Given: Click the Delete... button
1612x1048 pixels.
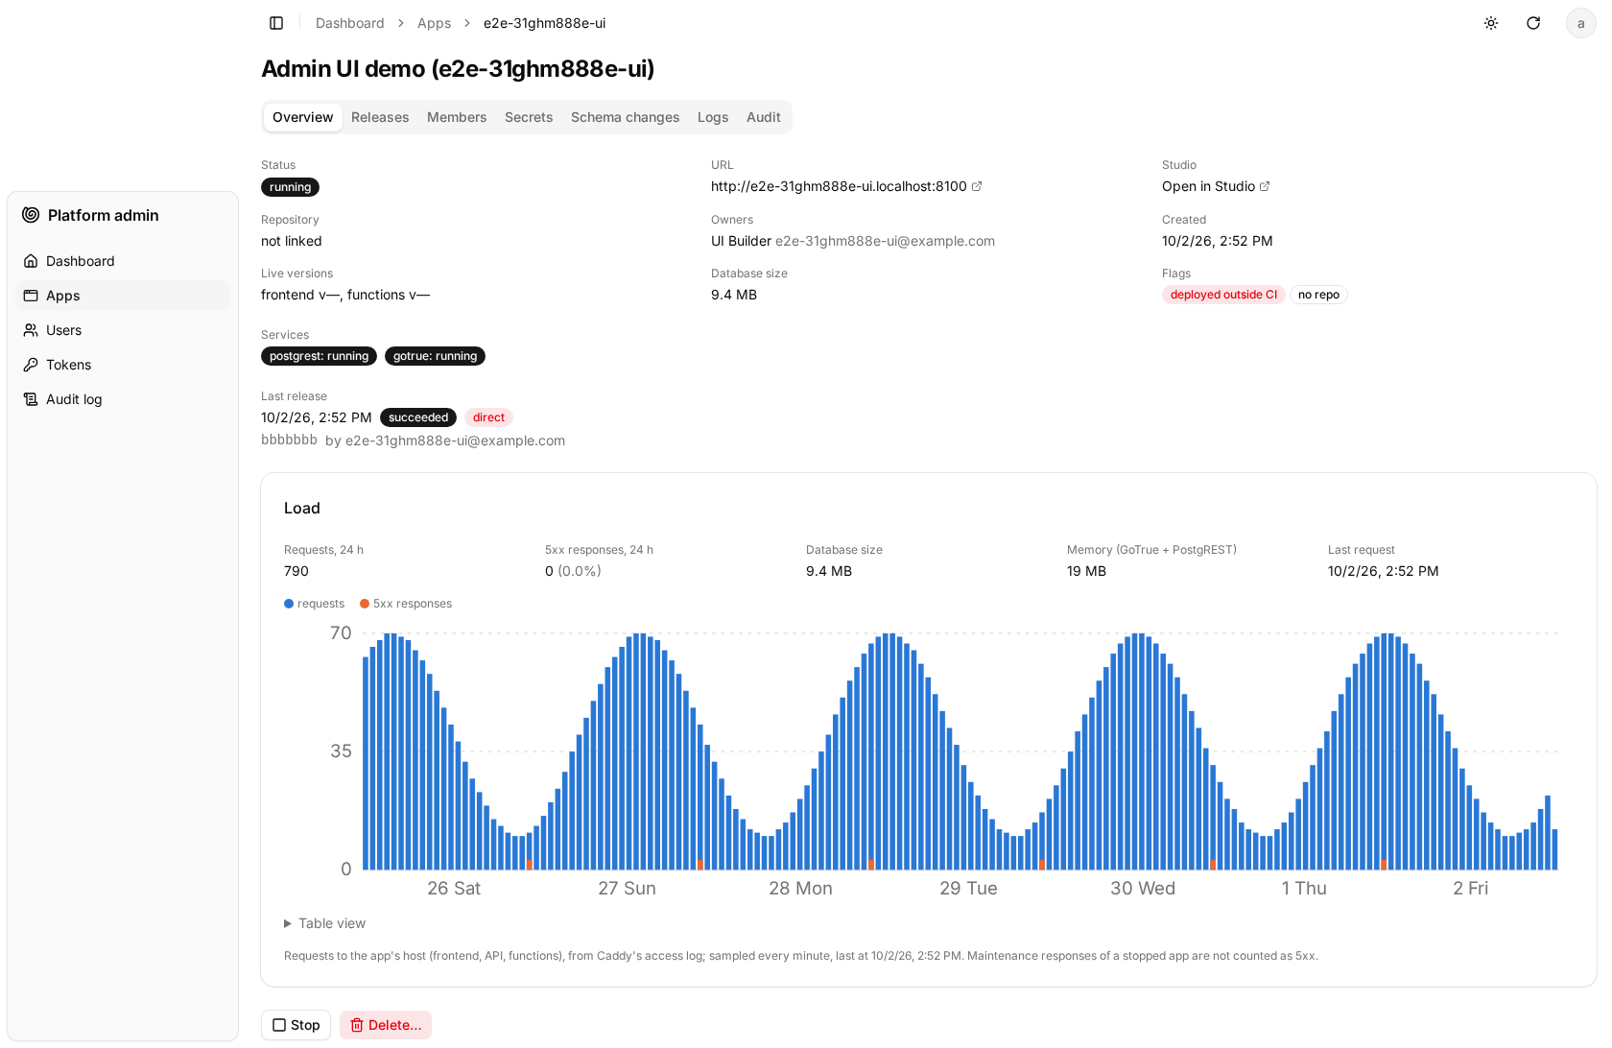Looking at the screenshot, I should pos(386,1025).
